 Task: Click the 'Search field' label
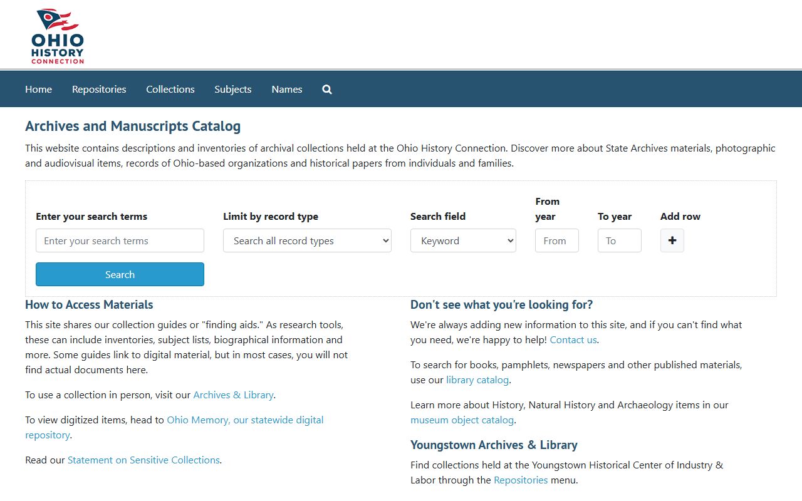click(438, 217)
